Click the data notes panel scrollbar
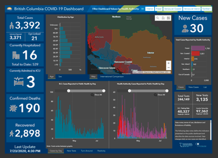The image size is (218, 158). pyautogui.click(x=211, y=130)
